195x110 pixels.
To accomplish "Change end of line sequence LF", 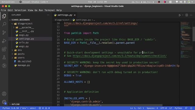I will pos(171,108).
